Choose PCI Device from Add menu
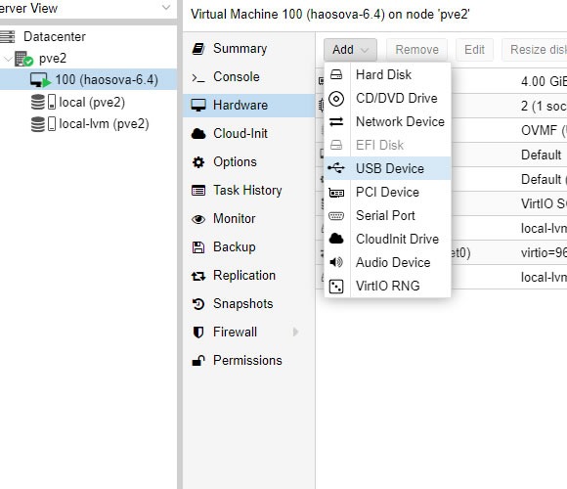This screenshot has width=567, height=489. click(x=388, y=192)
